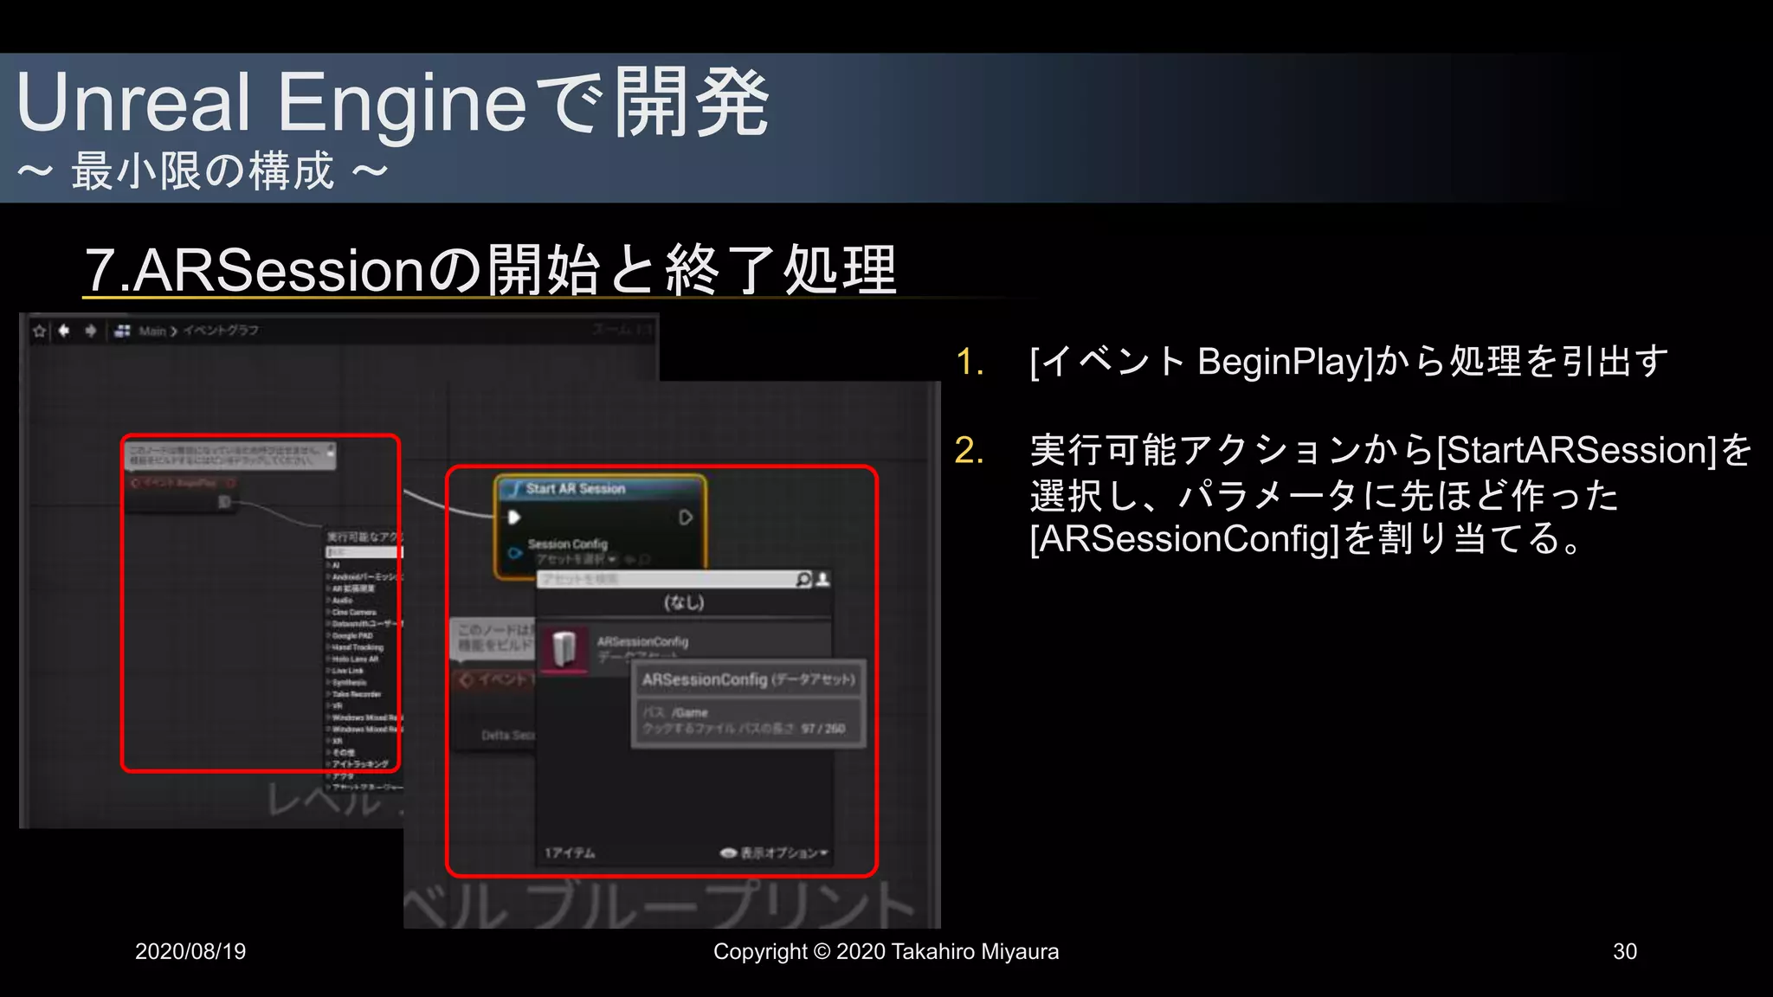Viewport: 1773px width, 997px height.
Task: Open the 表示オプション dropdown
Action: click(775, 853)
